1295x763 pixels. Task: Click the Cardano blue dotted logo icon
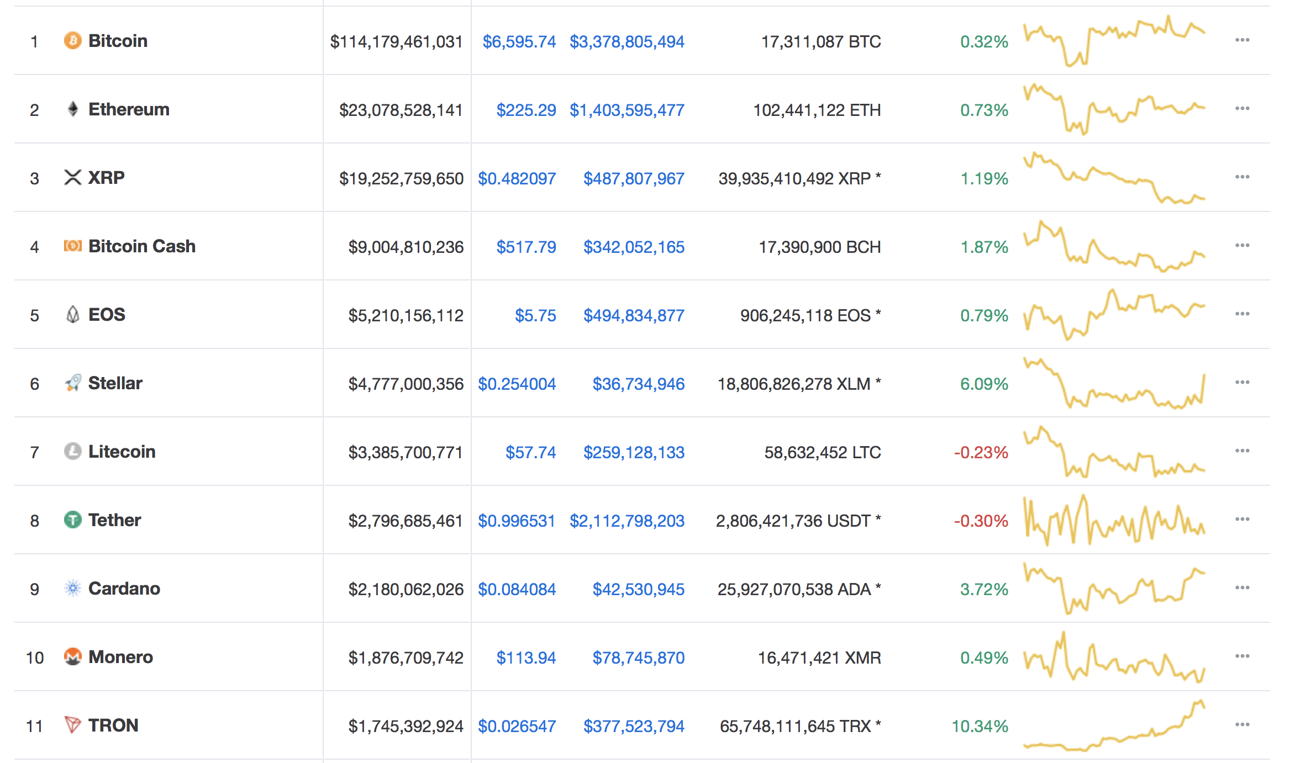(x=72, y=588)
